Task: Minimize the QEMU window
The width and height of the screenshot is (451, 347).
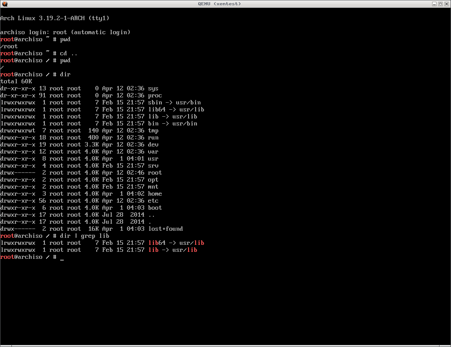Action: (433, 4)
